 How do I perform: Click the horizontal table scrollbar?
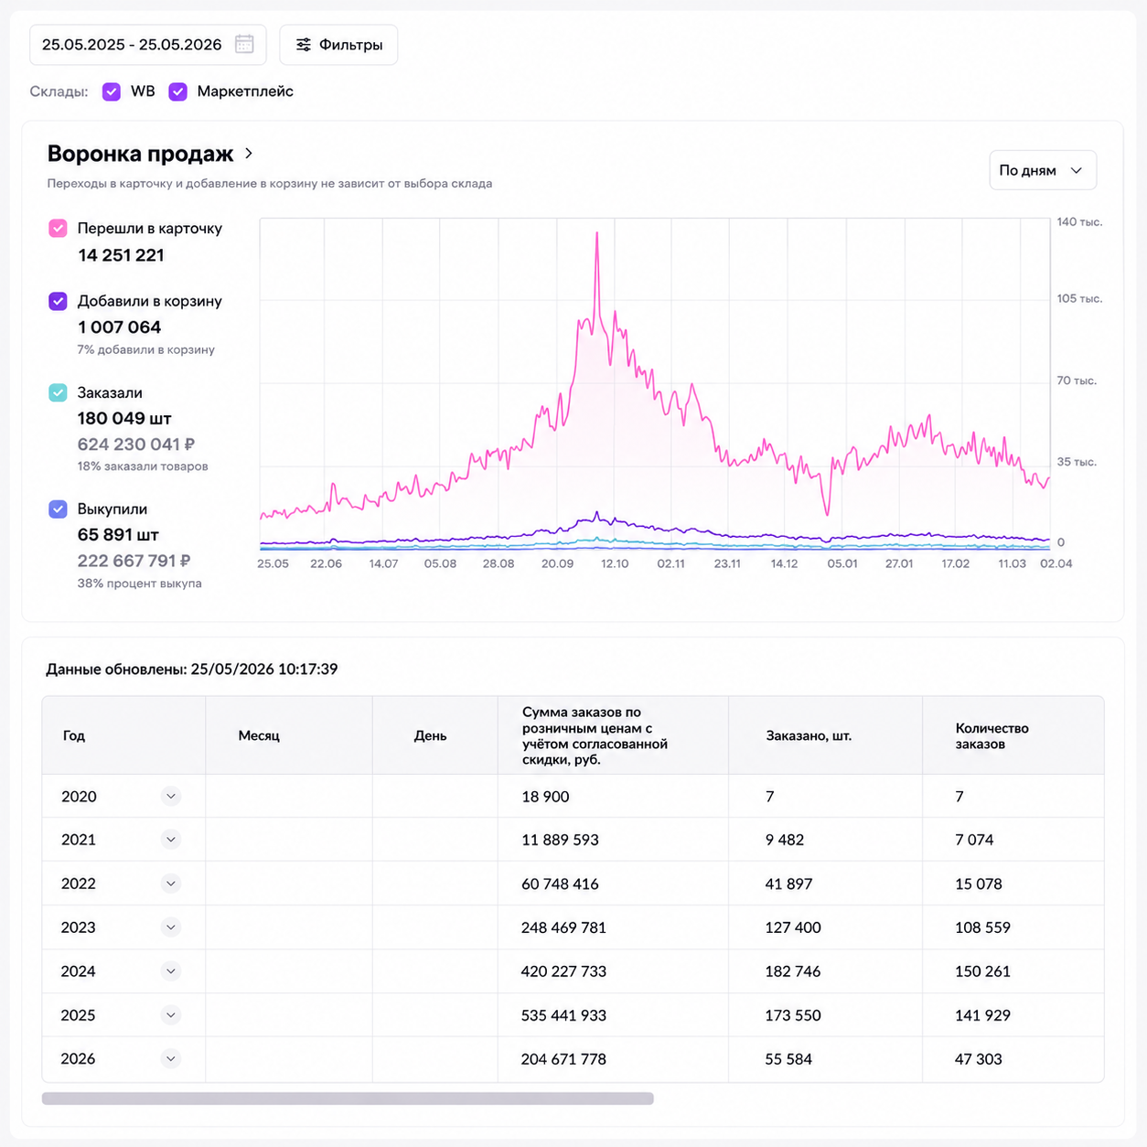(x=348, y=1099)
